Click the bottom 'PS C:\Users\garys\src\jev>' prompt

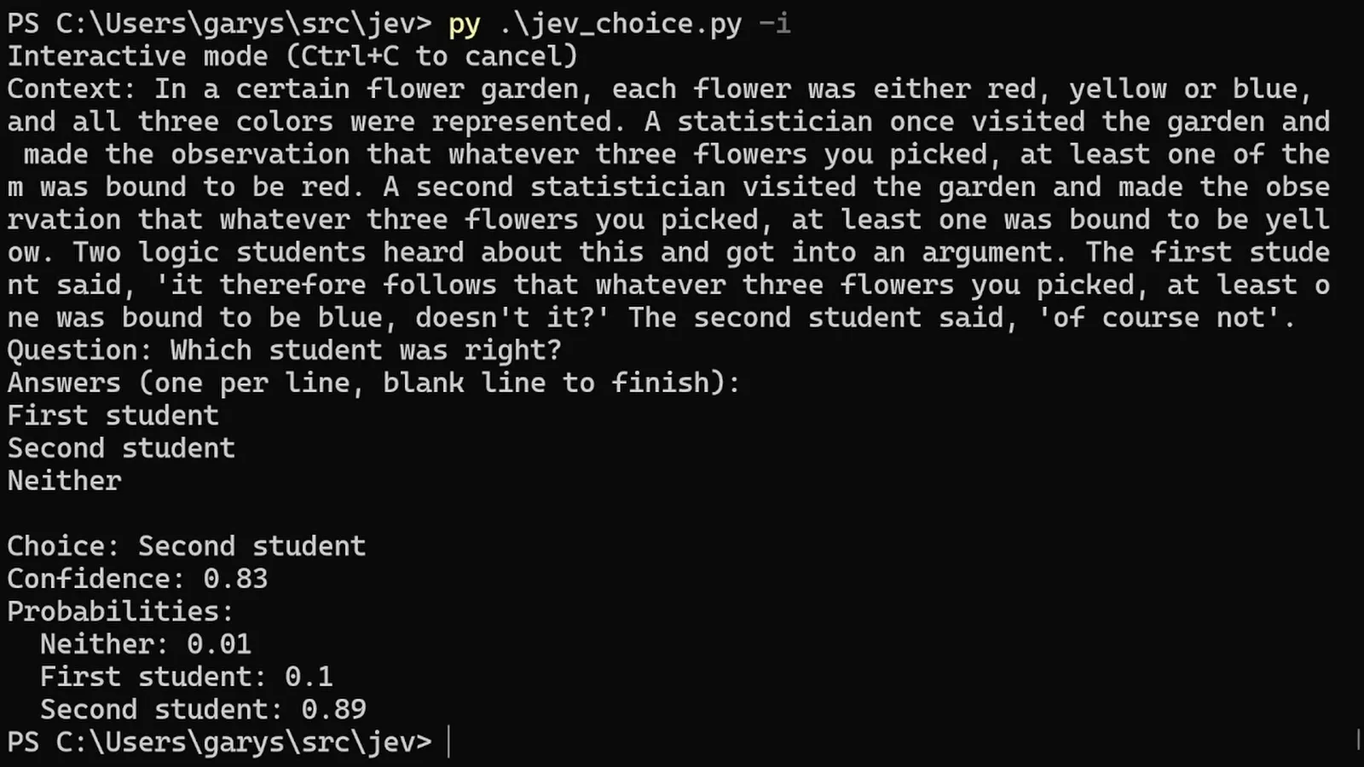point(219,742)
